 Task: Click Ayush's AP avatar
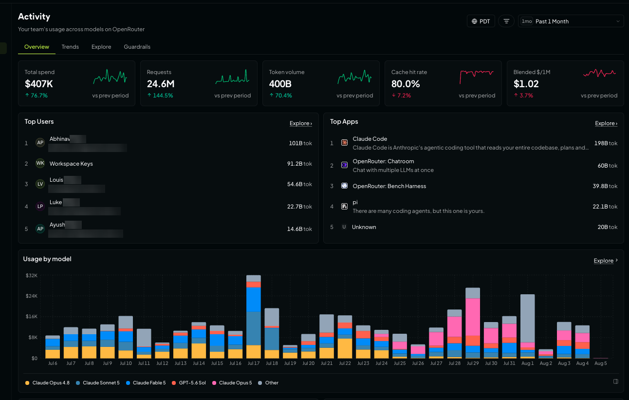(40, 229)
